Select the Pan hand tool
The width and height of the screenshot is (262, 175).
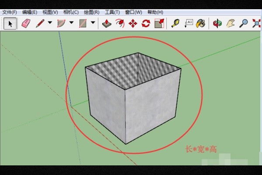[231, 24]
